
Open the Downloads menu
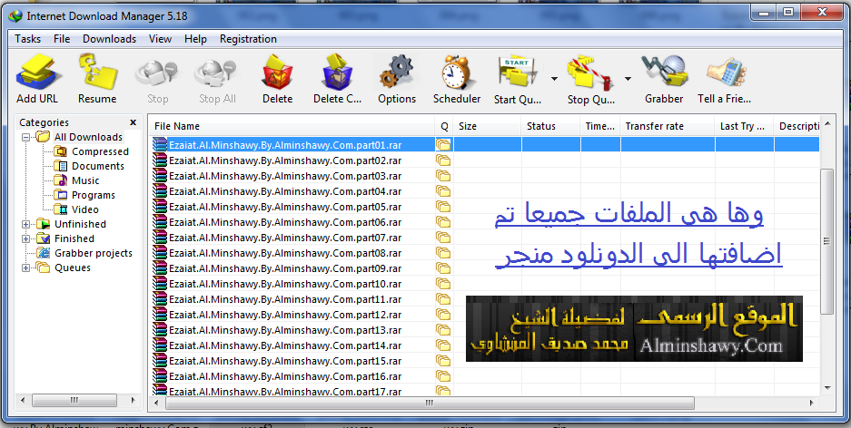tap(109, 39)
